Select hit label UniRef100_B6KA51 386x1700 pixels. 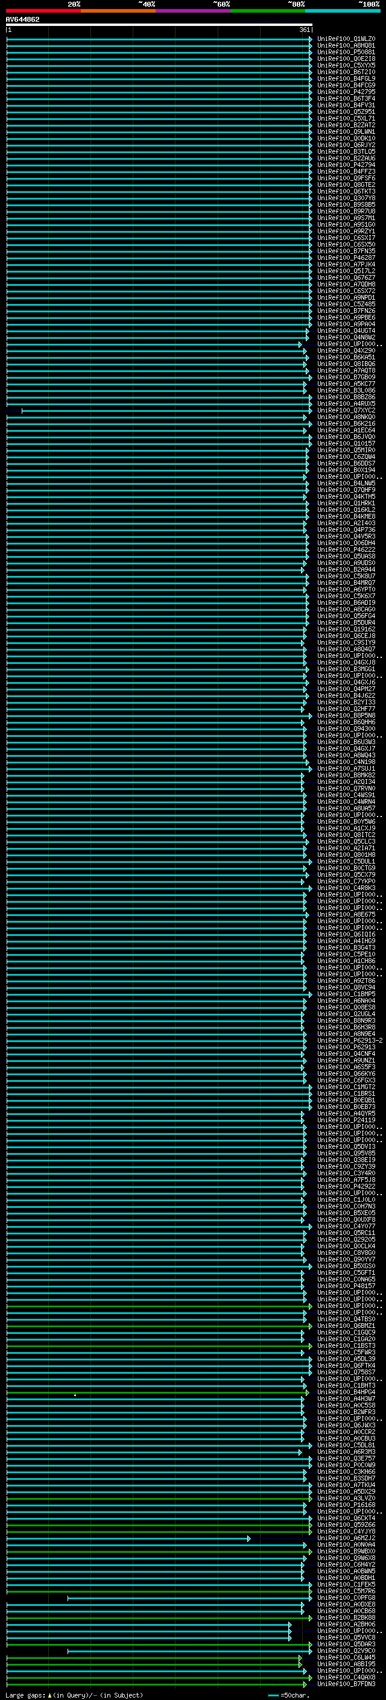coord(346,357)
